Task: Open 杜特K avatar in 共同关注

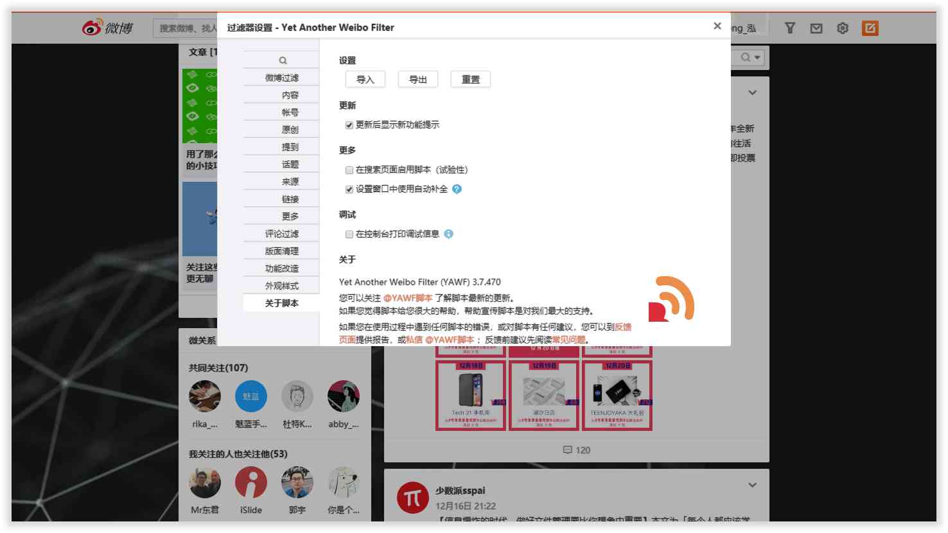Action: pos(297,396)
